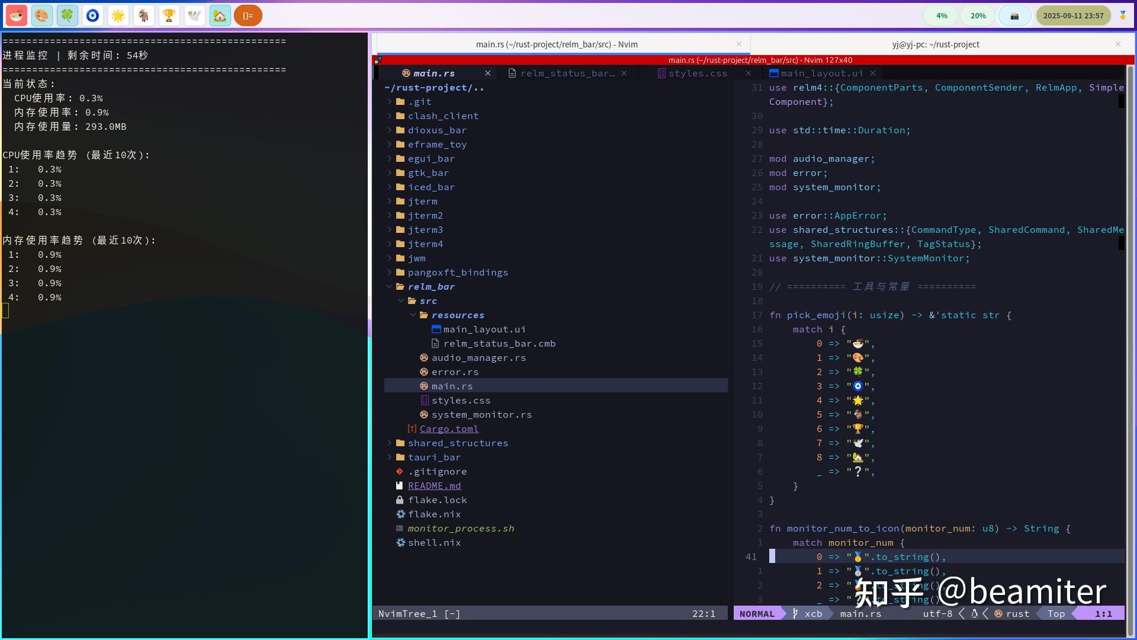Expand the dioxus_bar folder chevron

(389, 130)
